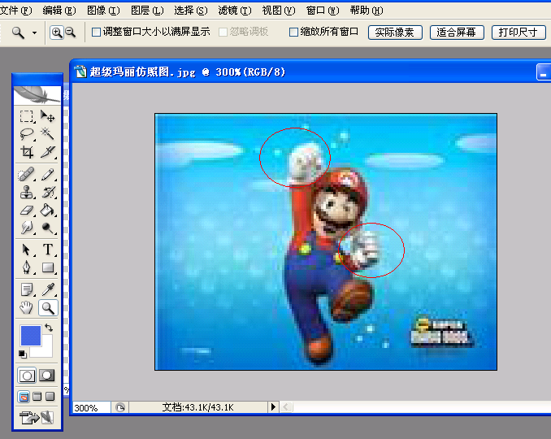Select the Slice tool

pyautogui.click(x=47, y=151)
